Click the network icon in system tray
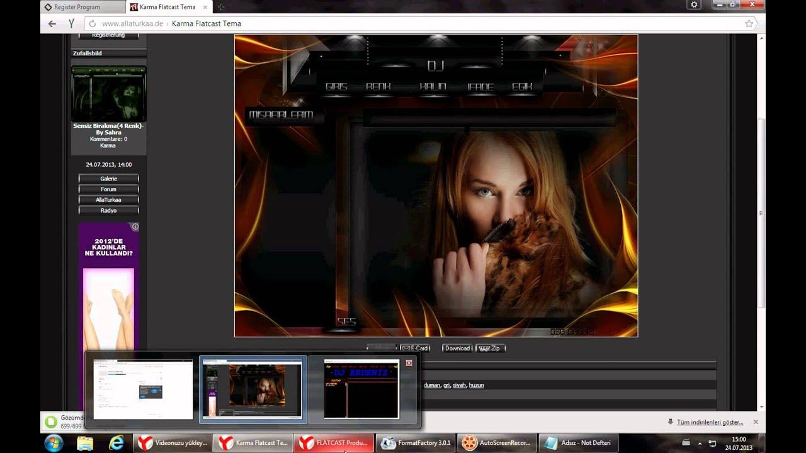This screenshot has height=453, width=806. pyautogui.click(x=712, y=443)
